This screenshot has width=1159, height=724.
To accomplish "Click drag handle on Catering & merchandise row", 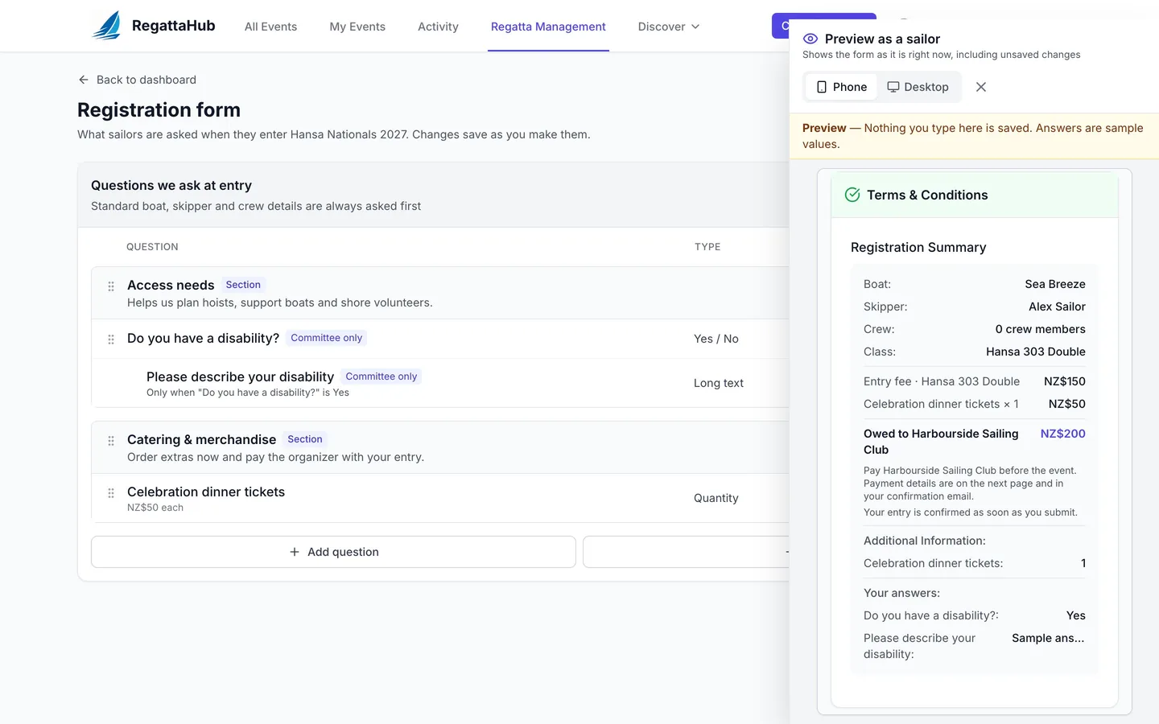I will [x=111, y=440].
